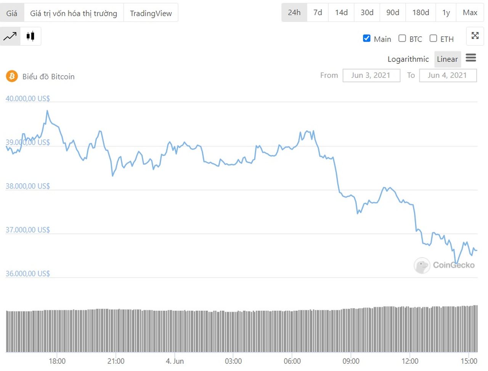Click the price peak near 18:00
This screenshot has height=371, width=488.
pyautogui.click(x=47, y=111)
